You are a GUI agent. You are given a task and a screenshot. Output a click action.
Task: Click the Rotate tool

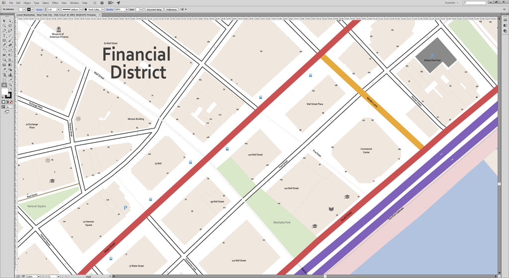pos(4,50)
